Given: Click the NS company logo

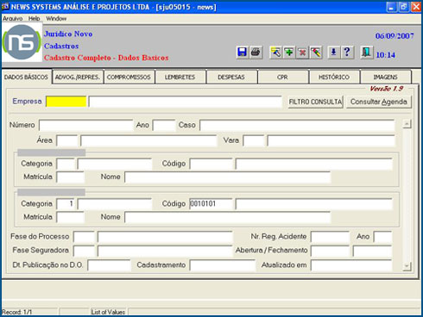Looking at the screenshot, I should click(x=22, y=42).
